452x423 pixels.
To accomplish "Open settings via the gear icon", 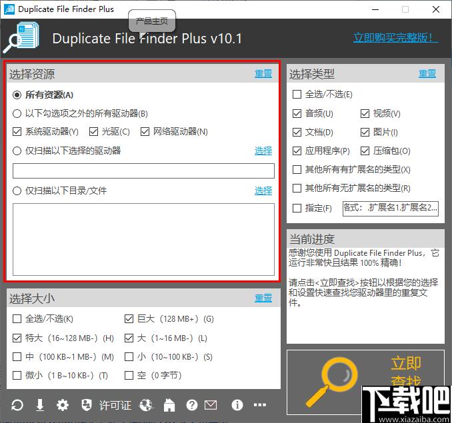I will (x=63, y=405).
